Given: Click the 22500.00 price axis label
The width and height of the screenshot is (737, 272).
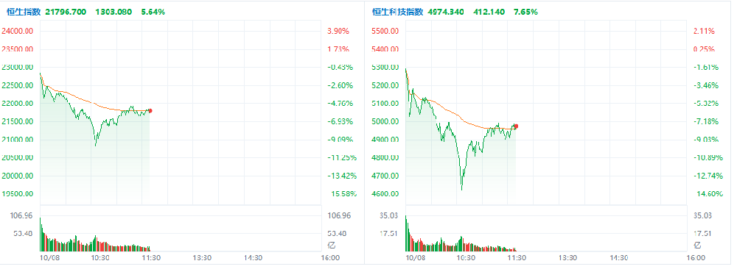Looking at the screenshot, I should pyautogui.click(x=18, y=85).
